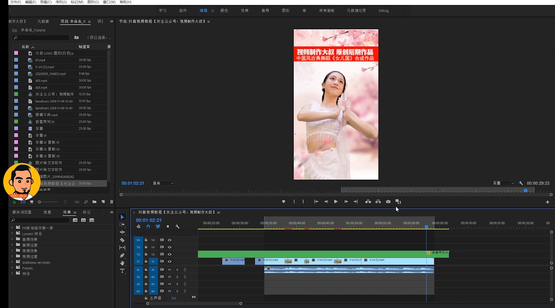The height and width of the screenshot is (308, 555).
Task: Hide track V2 with eye icon
Action: click(170, 254)
